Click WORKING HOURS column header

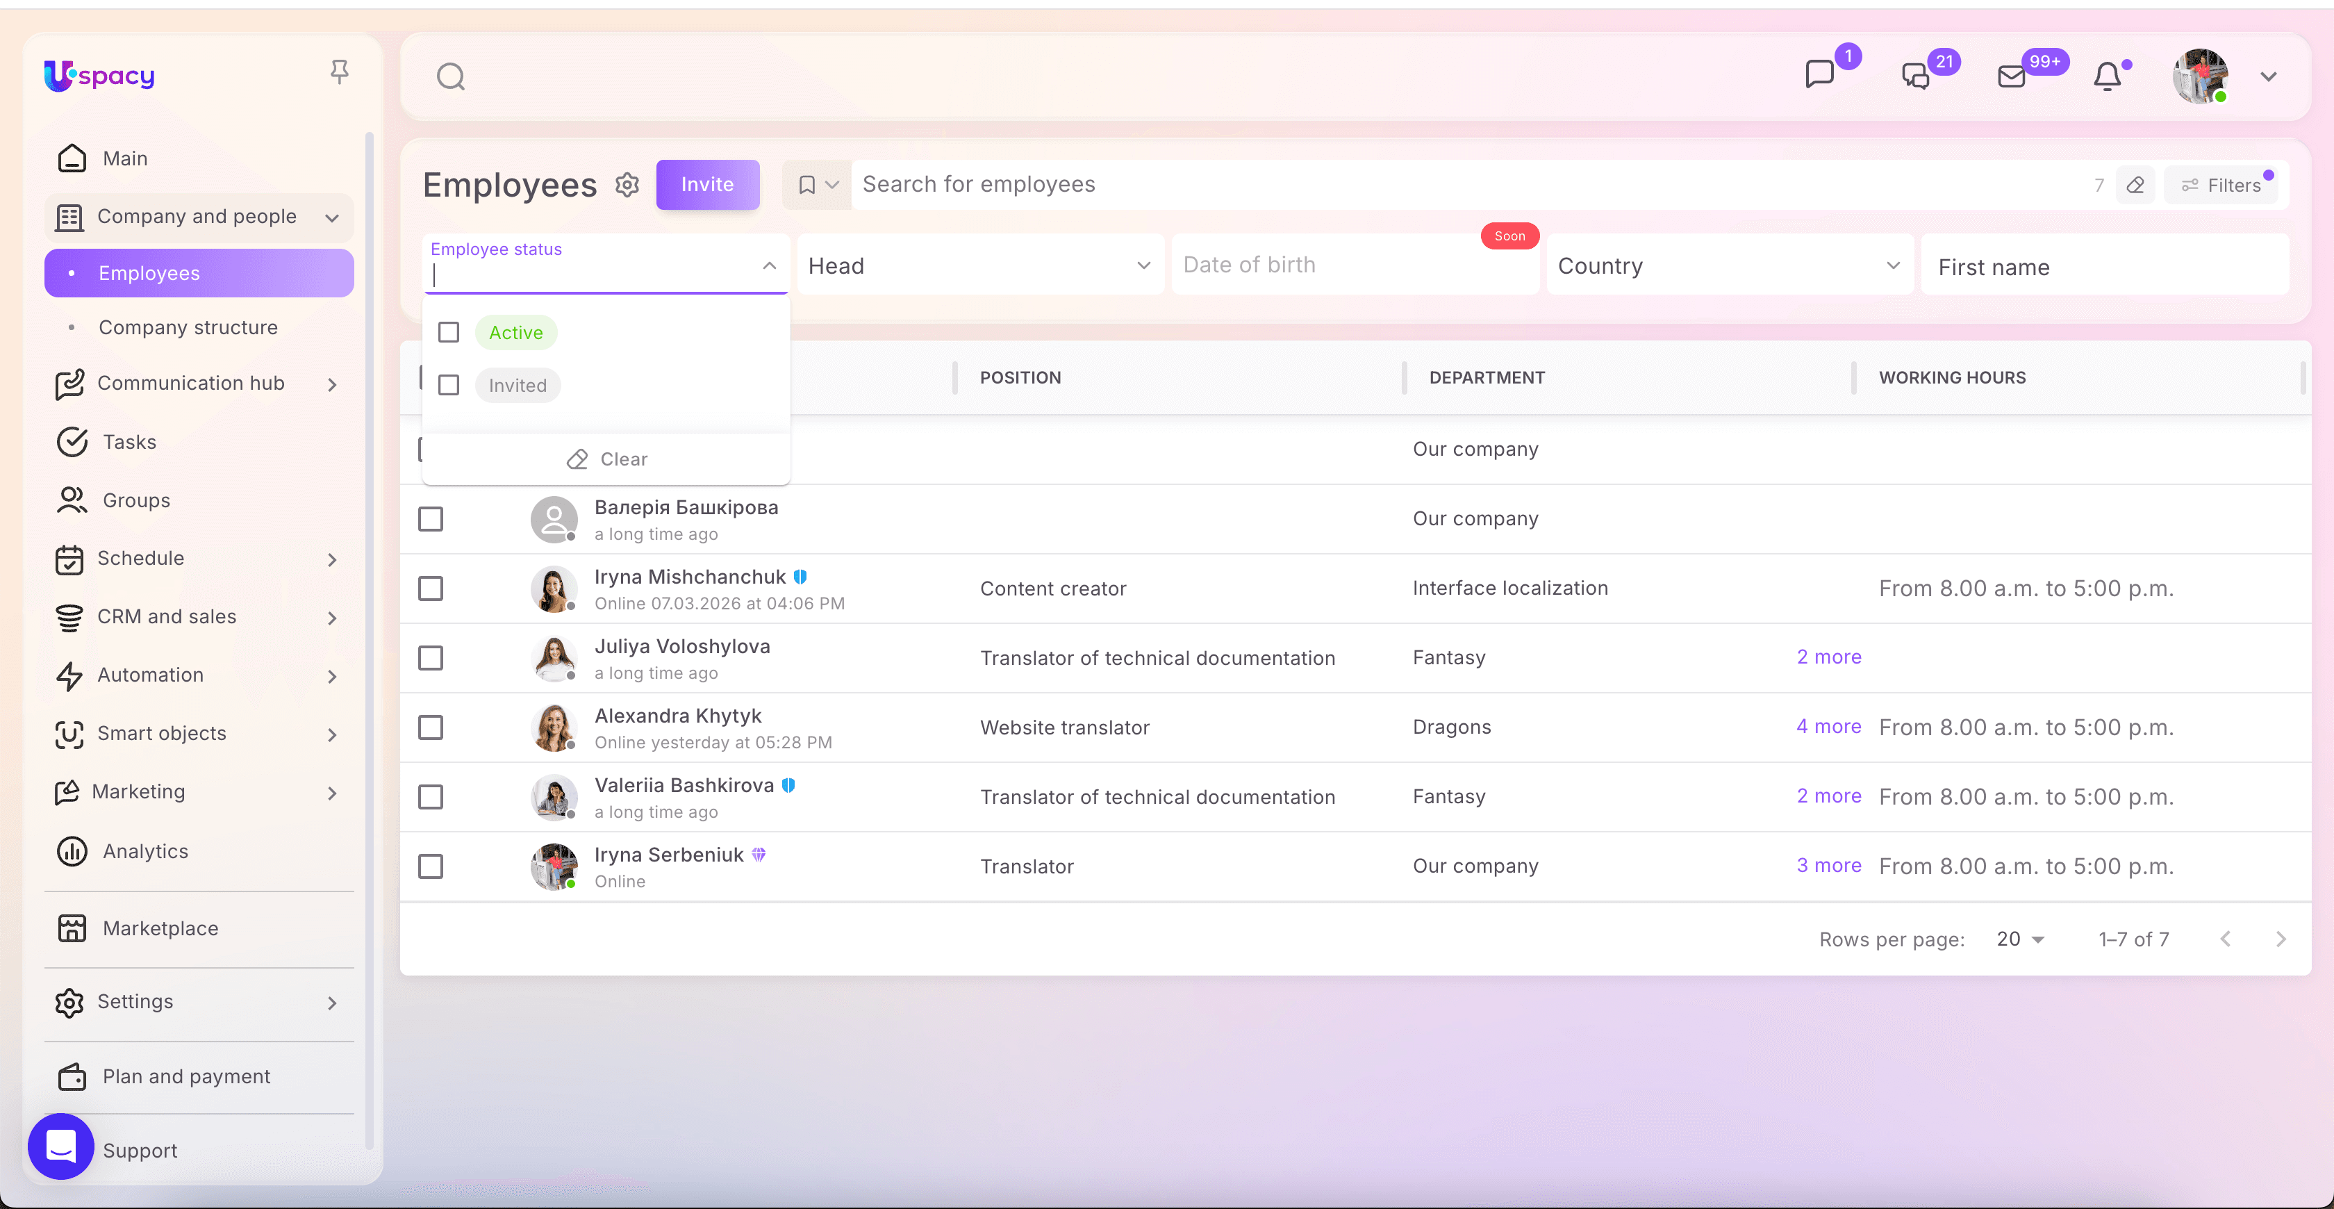[1952, 378]
